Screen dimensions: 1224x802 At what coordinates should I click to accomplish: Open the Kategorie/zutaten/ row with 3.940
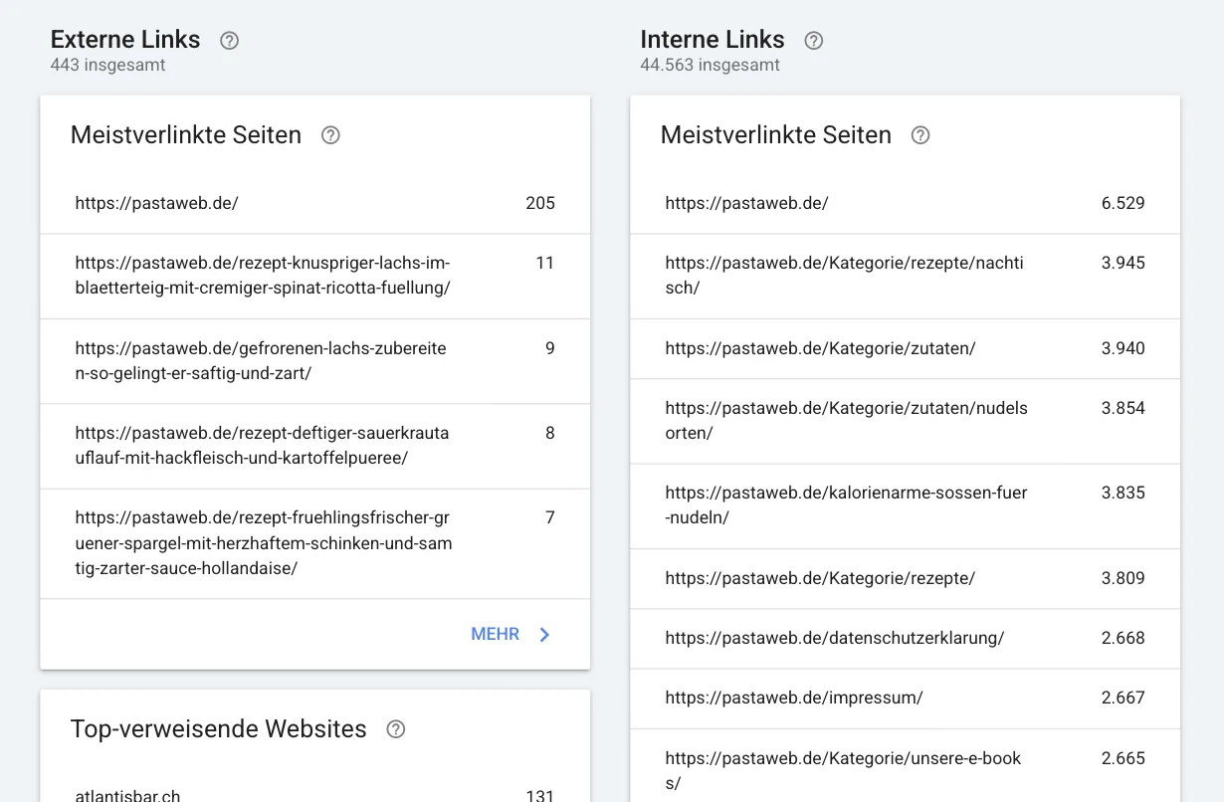(906, 348)
